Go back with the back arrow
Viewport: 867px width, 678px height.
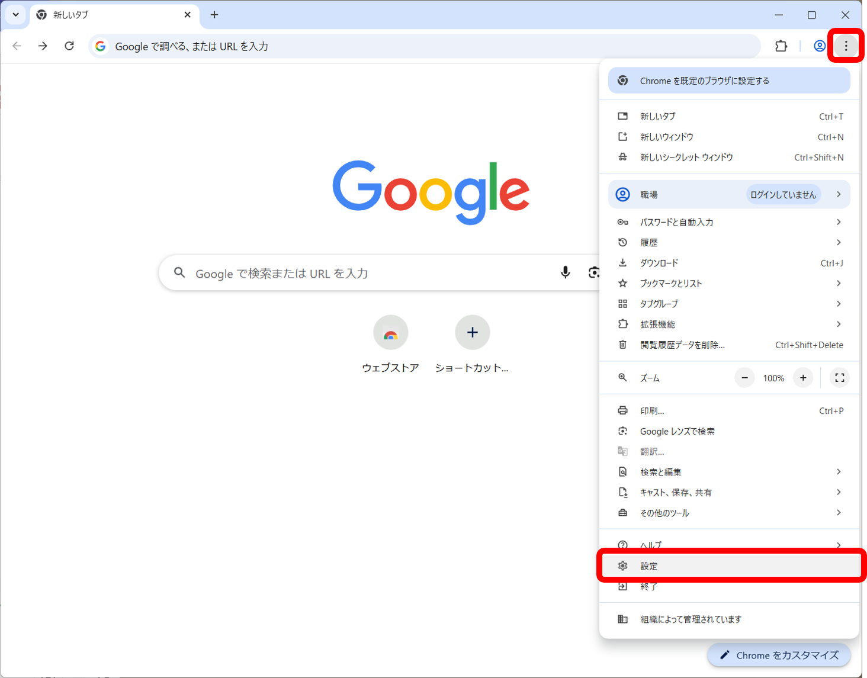click(17, 46)
